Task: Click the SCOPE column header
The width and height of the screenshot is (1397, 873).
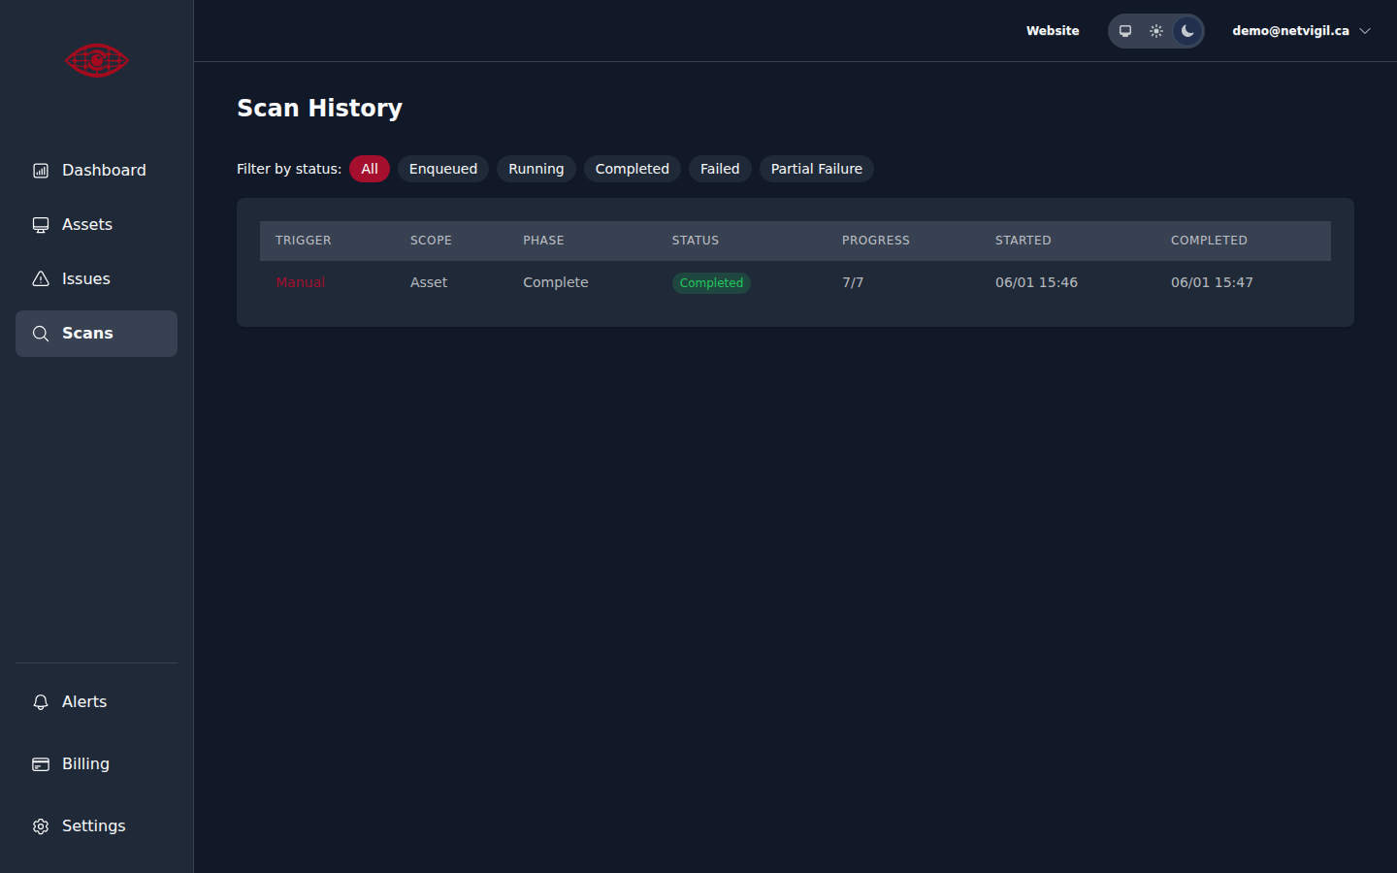Action: pyautogui.click(x=431, y=241)
